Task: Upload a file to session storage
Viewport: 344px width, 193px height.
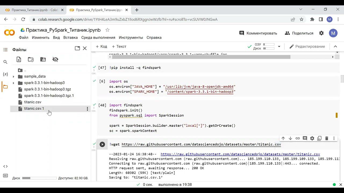Action: 19,60
